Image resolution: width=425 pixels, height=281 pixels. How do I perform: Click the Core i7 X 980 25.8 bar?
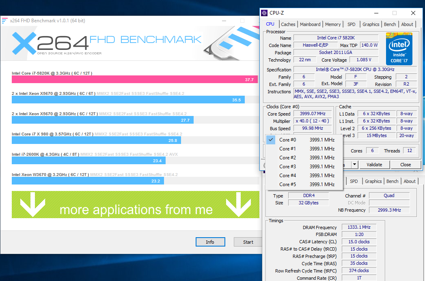96,140
